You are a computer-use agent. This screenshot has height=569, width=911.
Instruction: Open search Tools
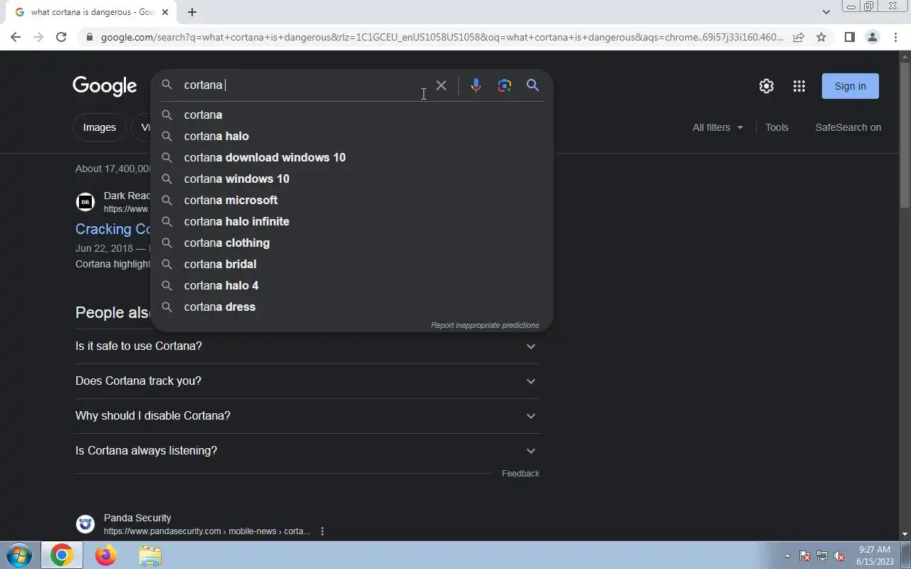pos(776,127)
